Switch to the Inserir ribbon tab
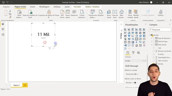Screen dimensions: 172x96 [33, 7]
